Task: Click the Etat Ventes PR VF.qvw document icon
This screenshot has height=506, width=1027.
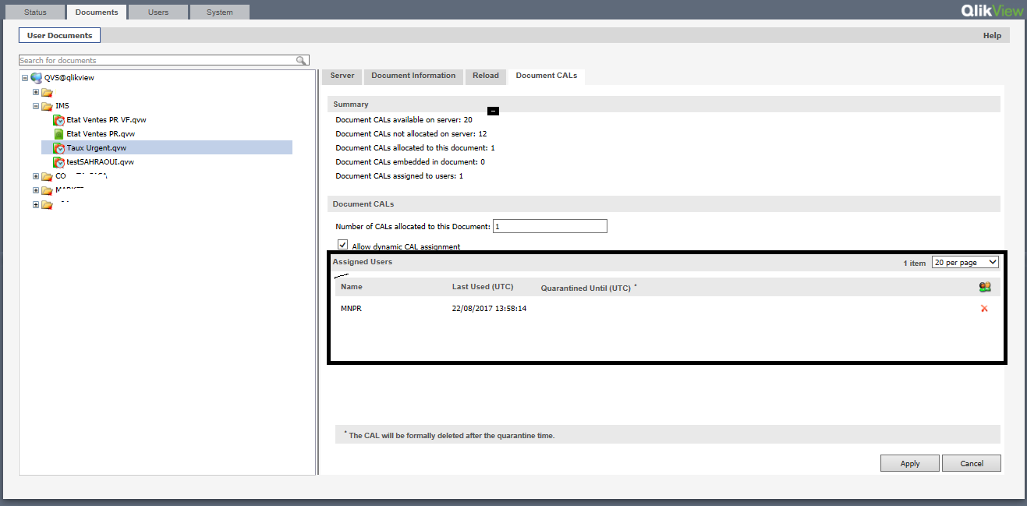Action: [x=59, y=120]
